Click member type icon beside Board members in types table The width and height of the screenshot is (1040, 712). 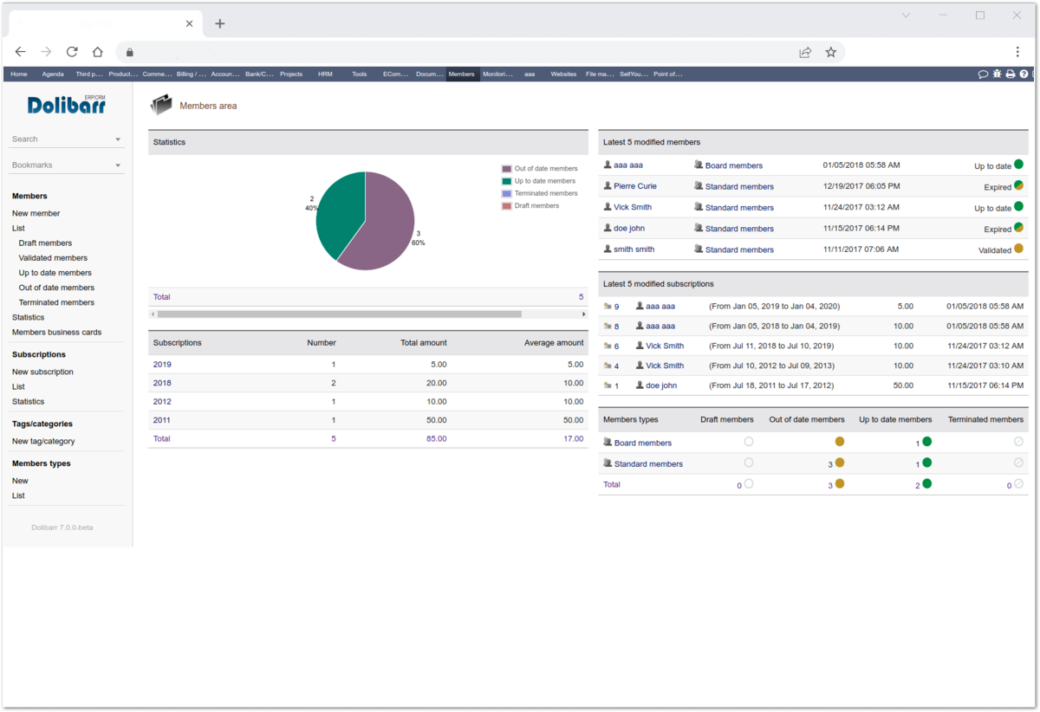pos(608,443)
